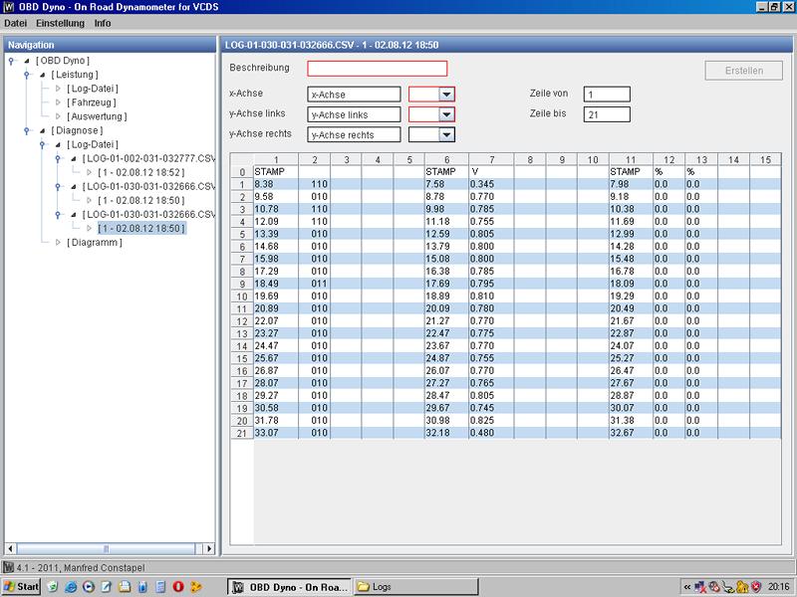
Task: Click the tray expand chevron icon
Action: [x=687, y=587]
